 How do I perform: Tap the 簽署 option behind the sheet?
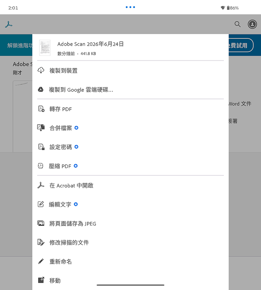click(233, 121)
